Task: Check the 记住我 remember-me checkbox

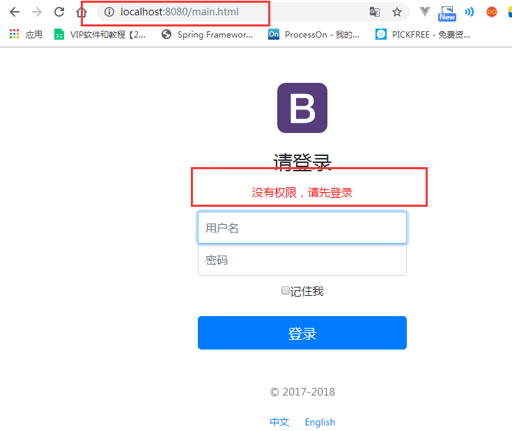Action: pyautogui.click(x=286, y=290)
